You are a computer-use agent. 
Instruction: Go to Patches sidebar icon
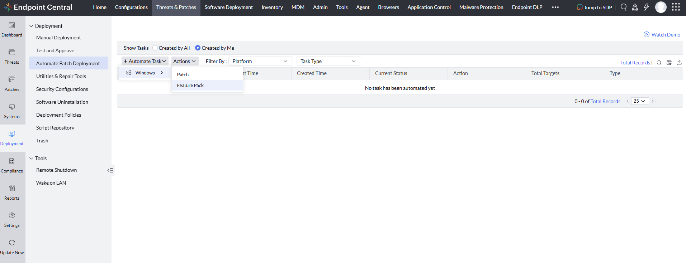[x=12, y=79]
